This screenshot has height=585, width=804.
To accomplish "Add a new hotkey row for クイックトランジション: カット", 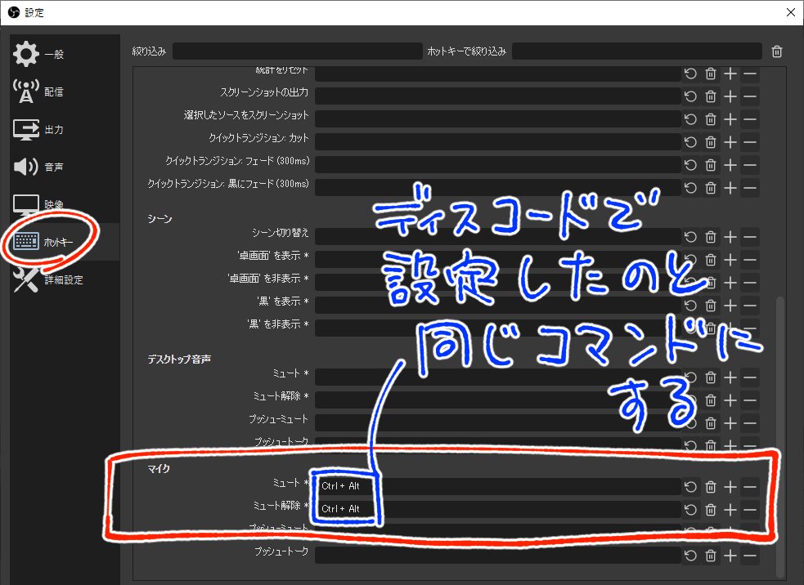I will pos(730,141).
